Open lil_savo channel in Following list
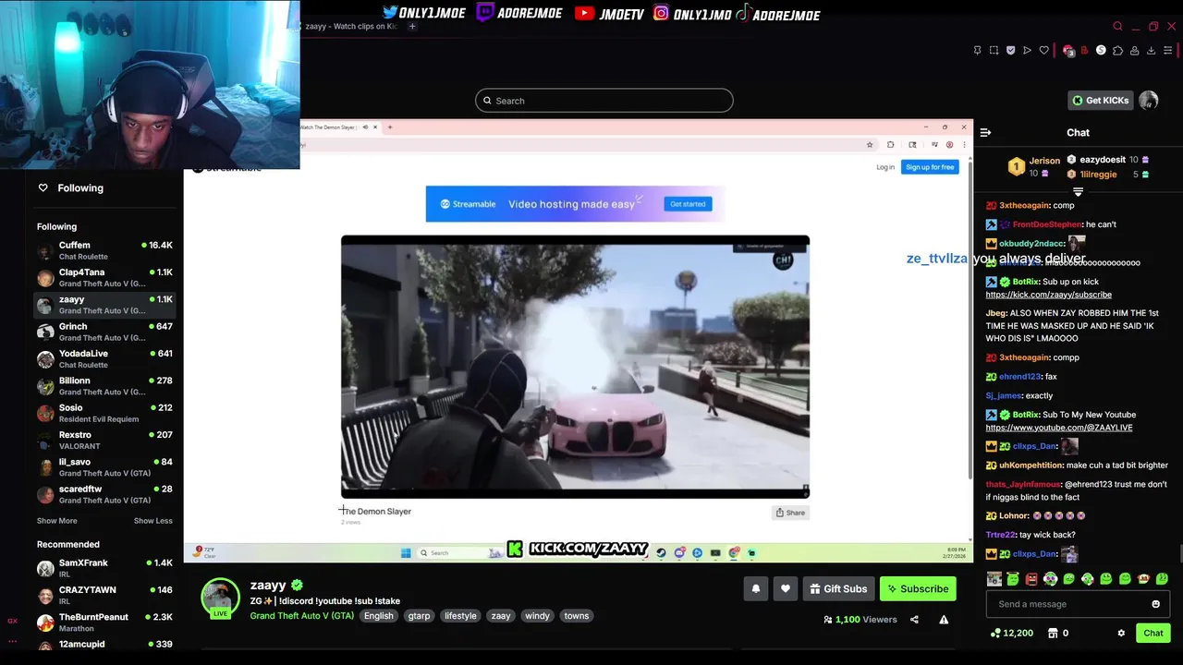Viewport: 1183px width, 665px height. (x=104, y=467)
